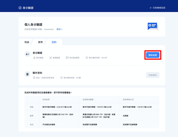Click the switch-to-institution verification icon
The width and height of the screenshot is (178, 137).
point(150,8)
